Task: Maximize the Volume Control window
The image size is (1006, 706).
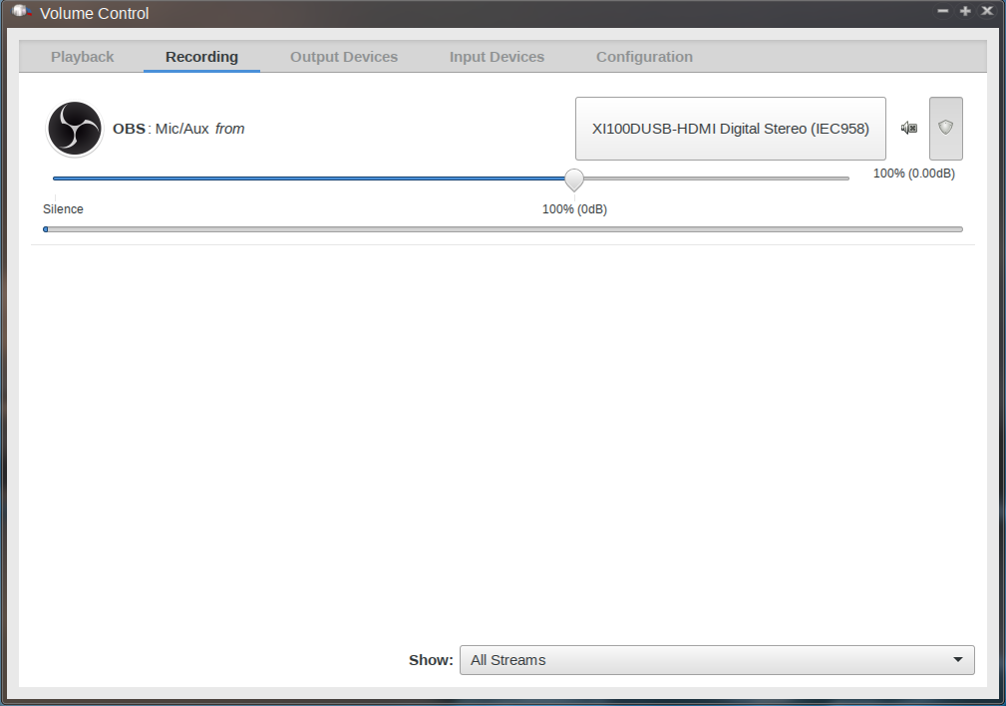Action: [965, 11]
